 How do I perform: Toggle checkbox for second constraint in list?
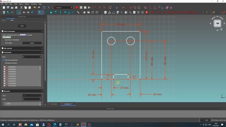tap(4, 69)
